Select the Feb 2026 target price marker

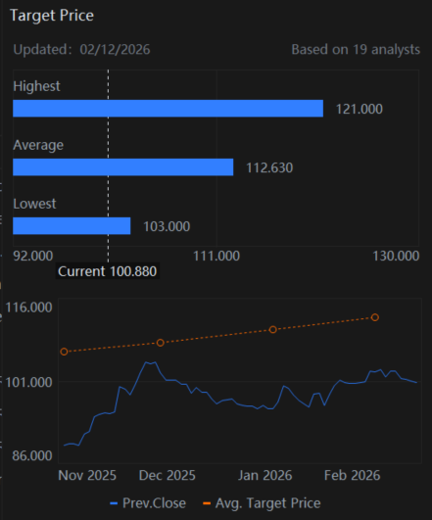375,317
